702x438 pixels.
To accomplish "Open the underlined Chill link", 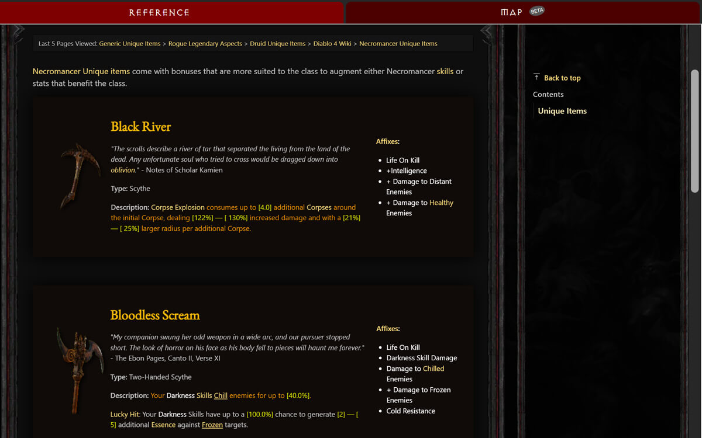I will tap(221, 395).
